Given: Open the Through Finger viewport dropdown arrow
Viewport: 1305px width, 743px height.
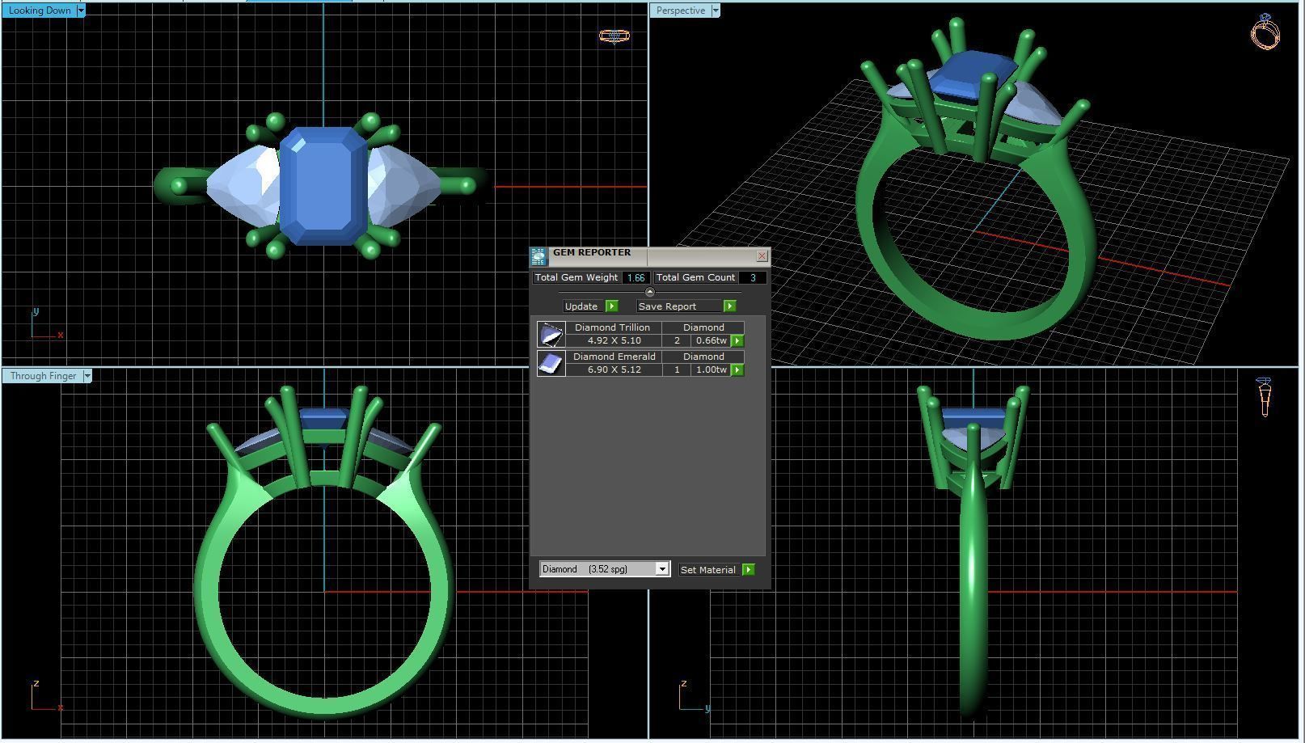Looking at the screenshot, I should [x=87, y=376].
